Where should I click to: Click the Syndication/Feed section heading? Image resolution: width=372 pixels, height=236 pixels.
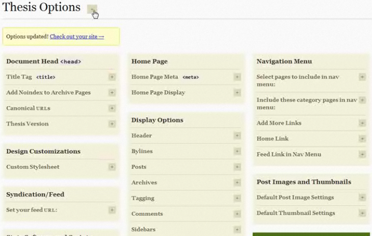click(35, 194)
